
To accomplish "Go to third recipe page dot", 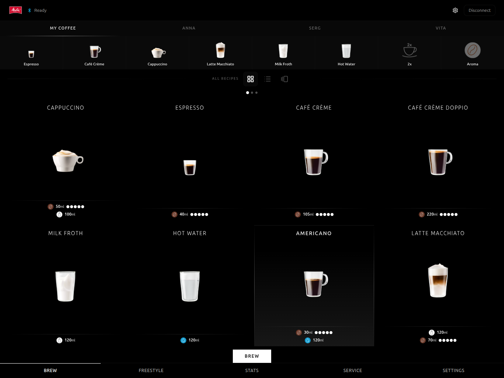I will click(x=256, y=93).
